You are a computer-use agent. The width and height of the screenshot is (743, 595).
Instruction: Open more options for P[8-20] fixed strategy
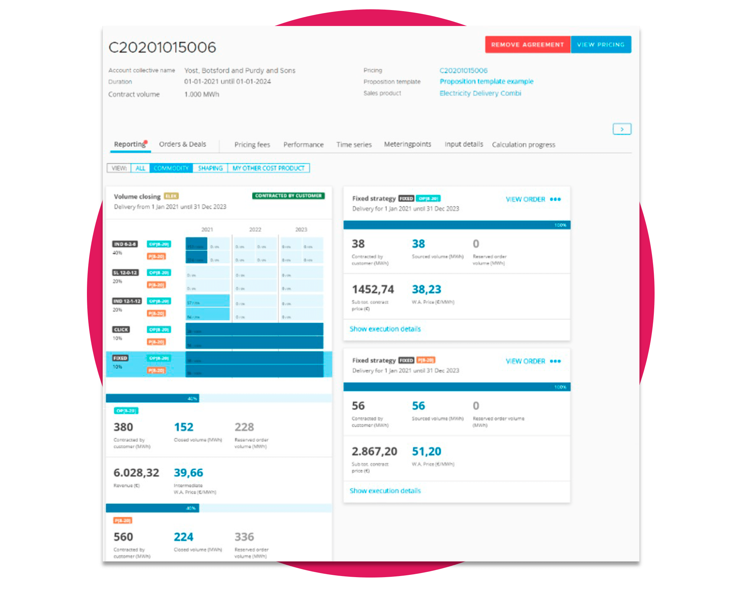click(555, 361)
